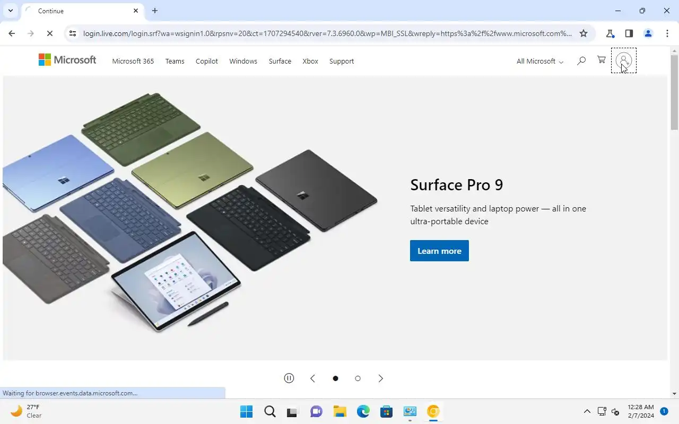Click scrollbar down arrow
The height and width of the screenshot is (424, 679).
(674, 394)
